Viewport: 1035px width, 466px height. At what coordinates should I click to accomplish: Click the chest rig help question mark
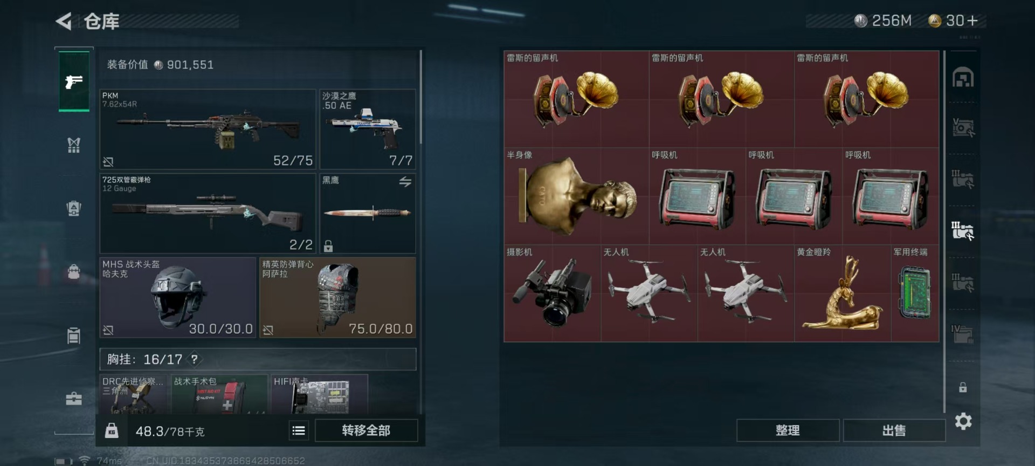coord(194,359)
